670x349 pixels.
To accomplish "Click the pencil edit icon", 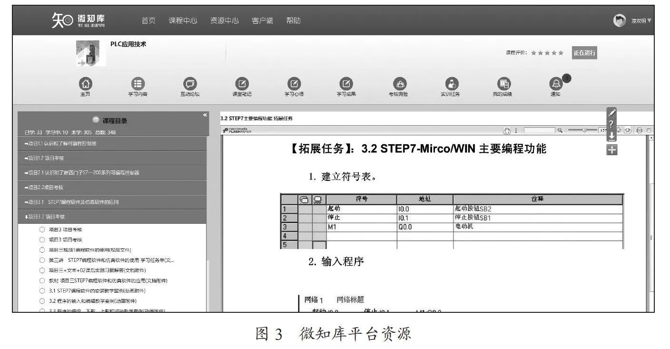I will point(612,113).
